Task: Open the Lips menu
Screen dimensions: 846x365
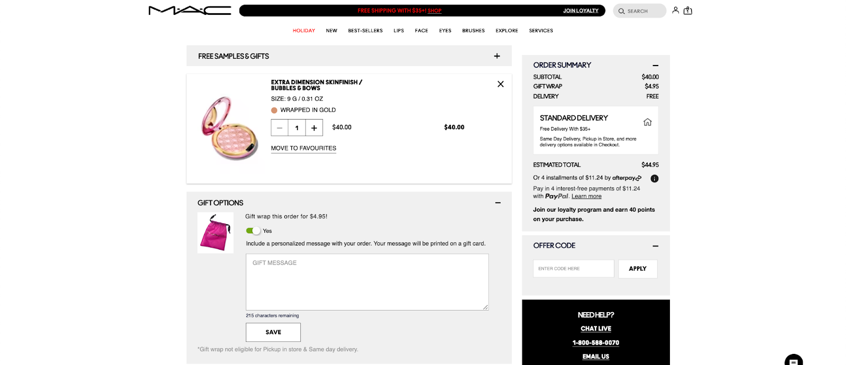Action: coord(399,31)
